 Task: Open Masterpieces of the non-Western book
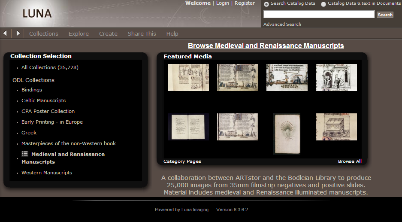[69, 143]
